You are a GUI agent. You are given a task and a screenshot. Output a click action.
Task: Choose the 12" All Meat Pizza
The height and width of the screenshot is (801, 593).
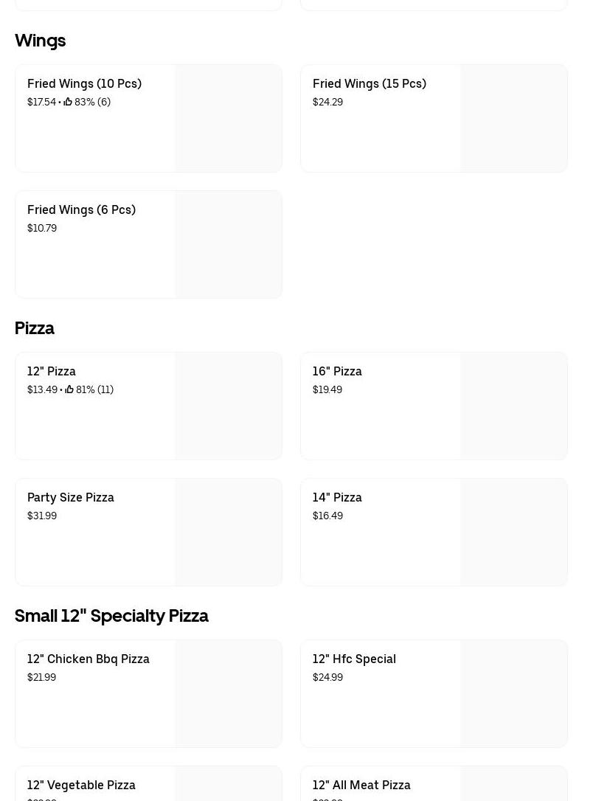(361, 785)
